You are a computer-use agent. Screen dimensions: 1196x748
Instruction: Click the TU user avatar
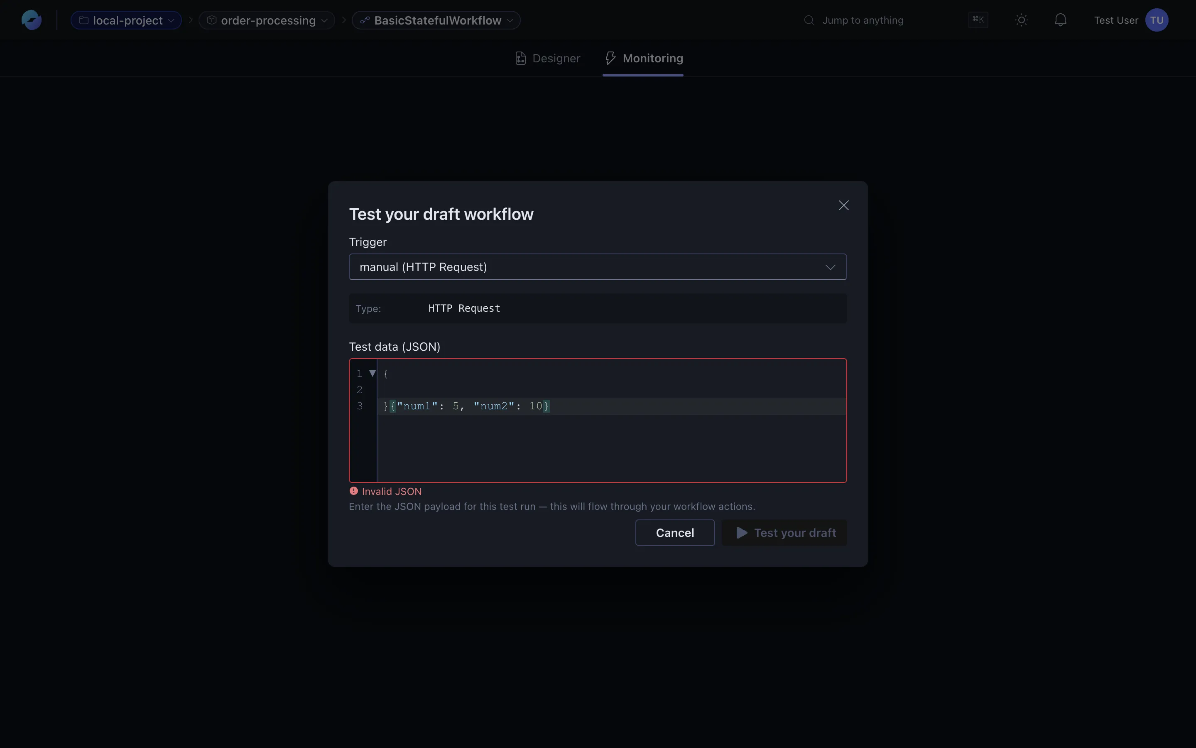(1157, 20)
